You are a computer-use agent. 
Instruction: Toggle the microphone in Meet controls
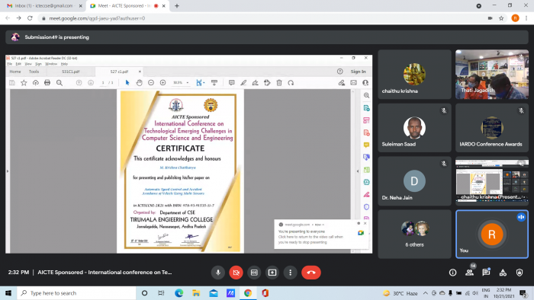[x=218, y=273]
